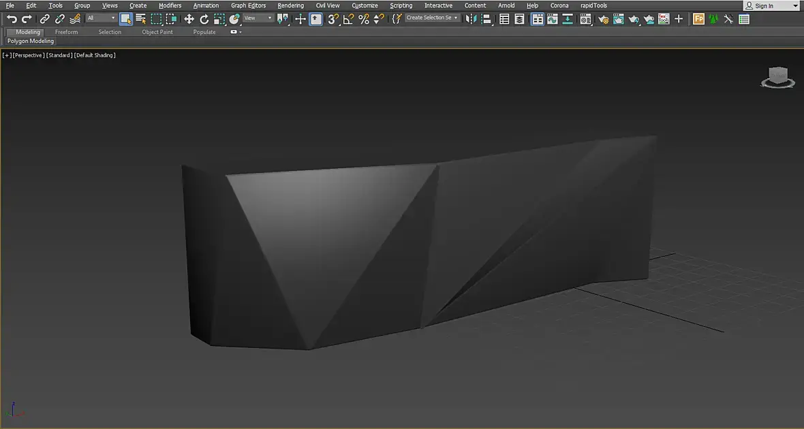The width and height of the screenshot is (804, 429).
Task: Click the Polygon Modeling panel label
Action: (31, 41)
